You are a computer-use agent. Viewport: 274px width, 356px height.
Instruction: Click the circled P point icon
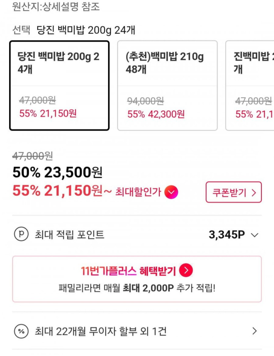[21, 235]
